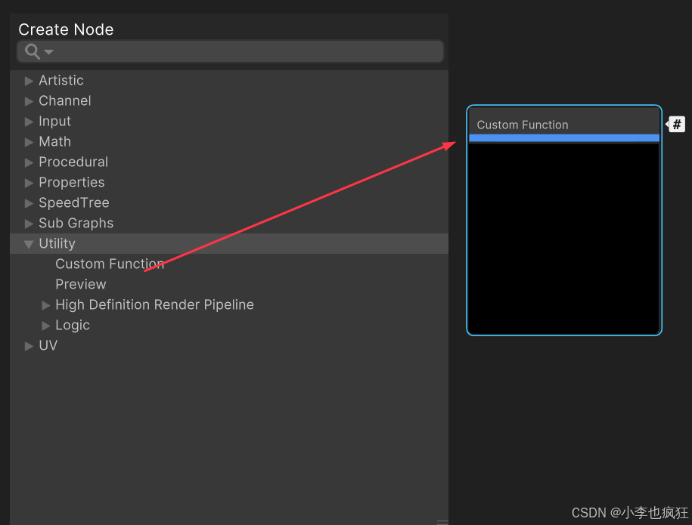Click the Utility category collapse triangle
692x525 pixels.
click(28, 243)
